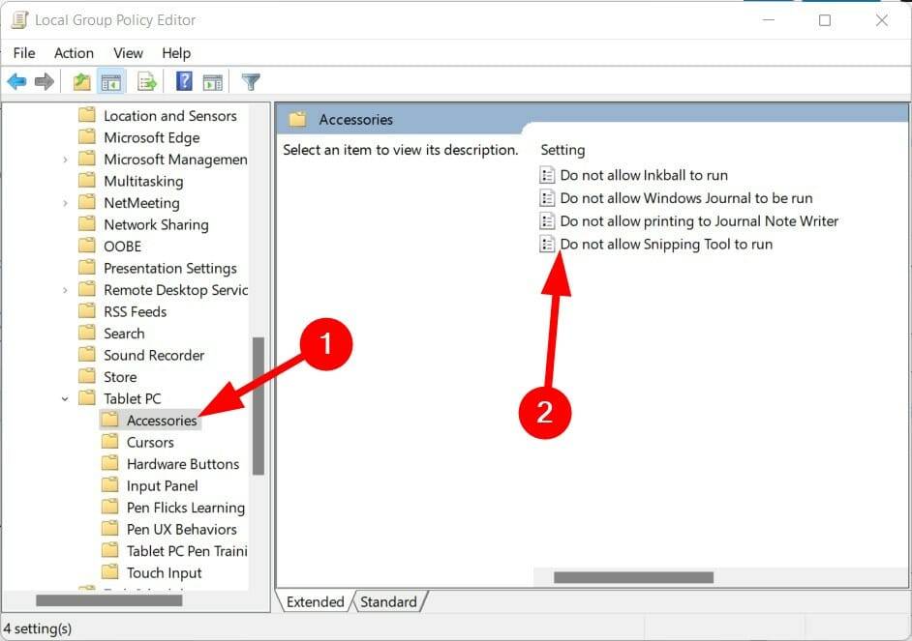Image resolution: width=912 pixels, height=641 pixels.
Task: Expand the Microsoft Management node arrow
Action: pos(65,160)
